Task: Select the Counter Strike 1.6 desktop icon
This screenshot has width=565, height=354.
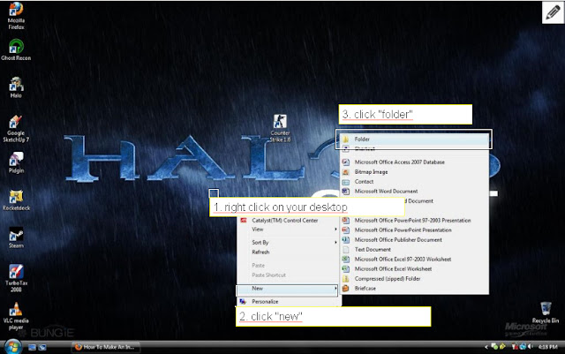Action: coord(280,128)
